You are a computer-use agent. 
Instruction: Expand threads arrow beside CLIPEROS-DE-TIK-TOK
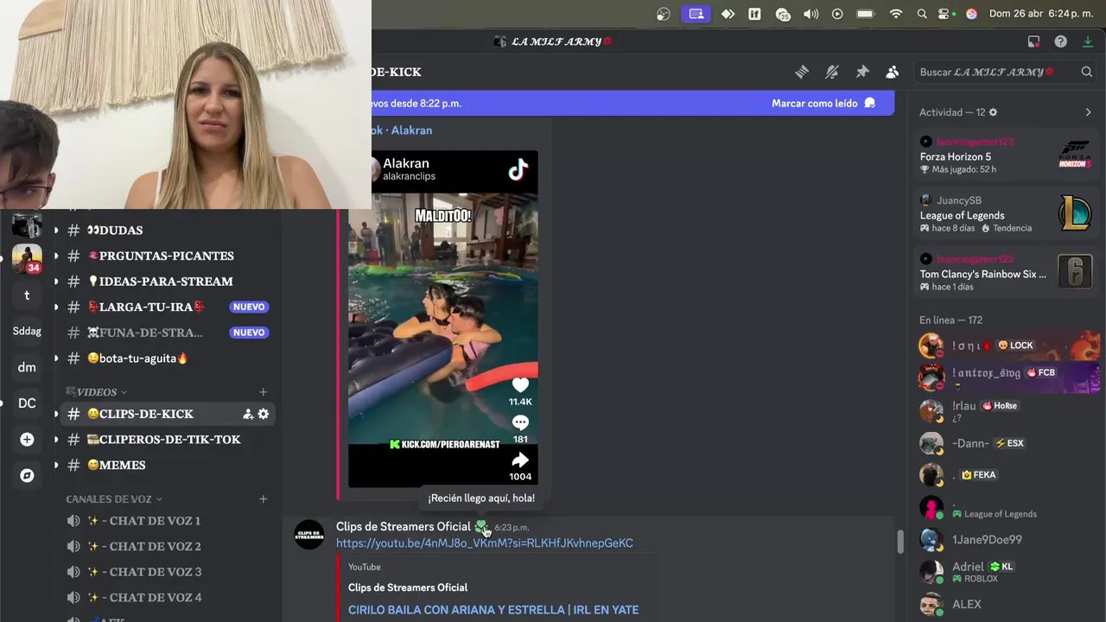coord(56,440)
